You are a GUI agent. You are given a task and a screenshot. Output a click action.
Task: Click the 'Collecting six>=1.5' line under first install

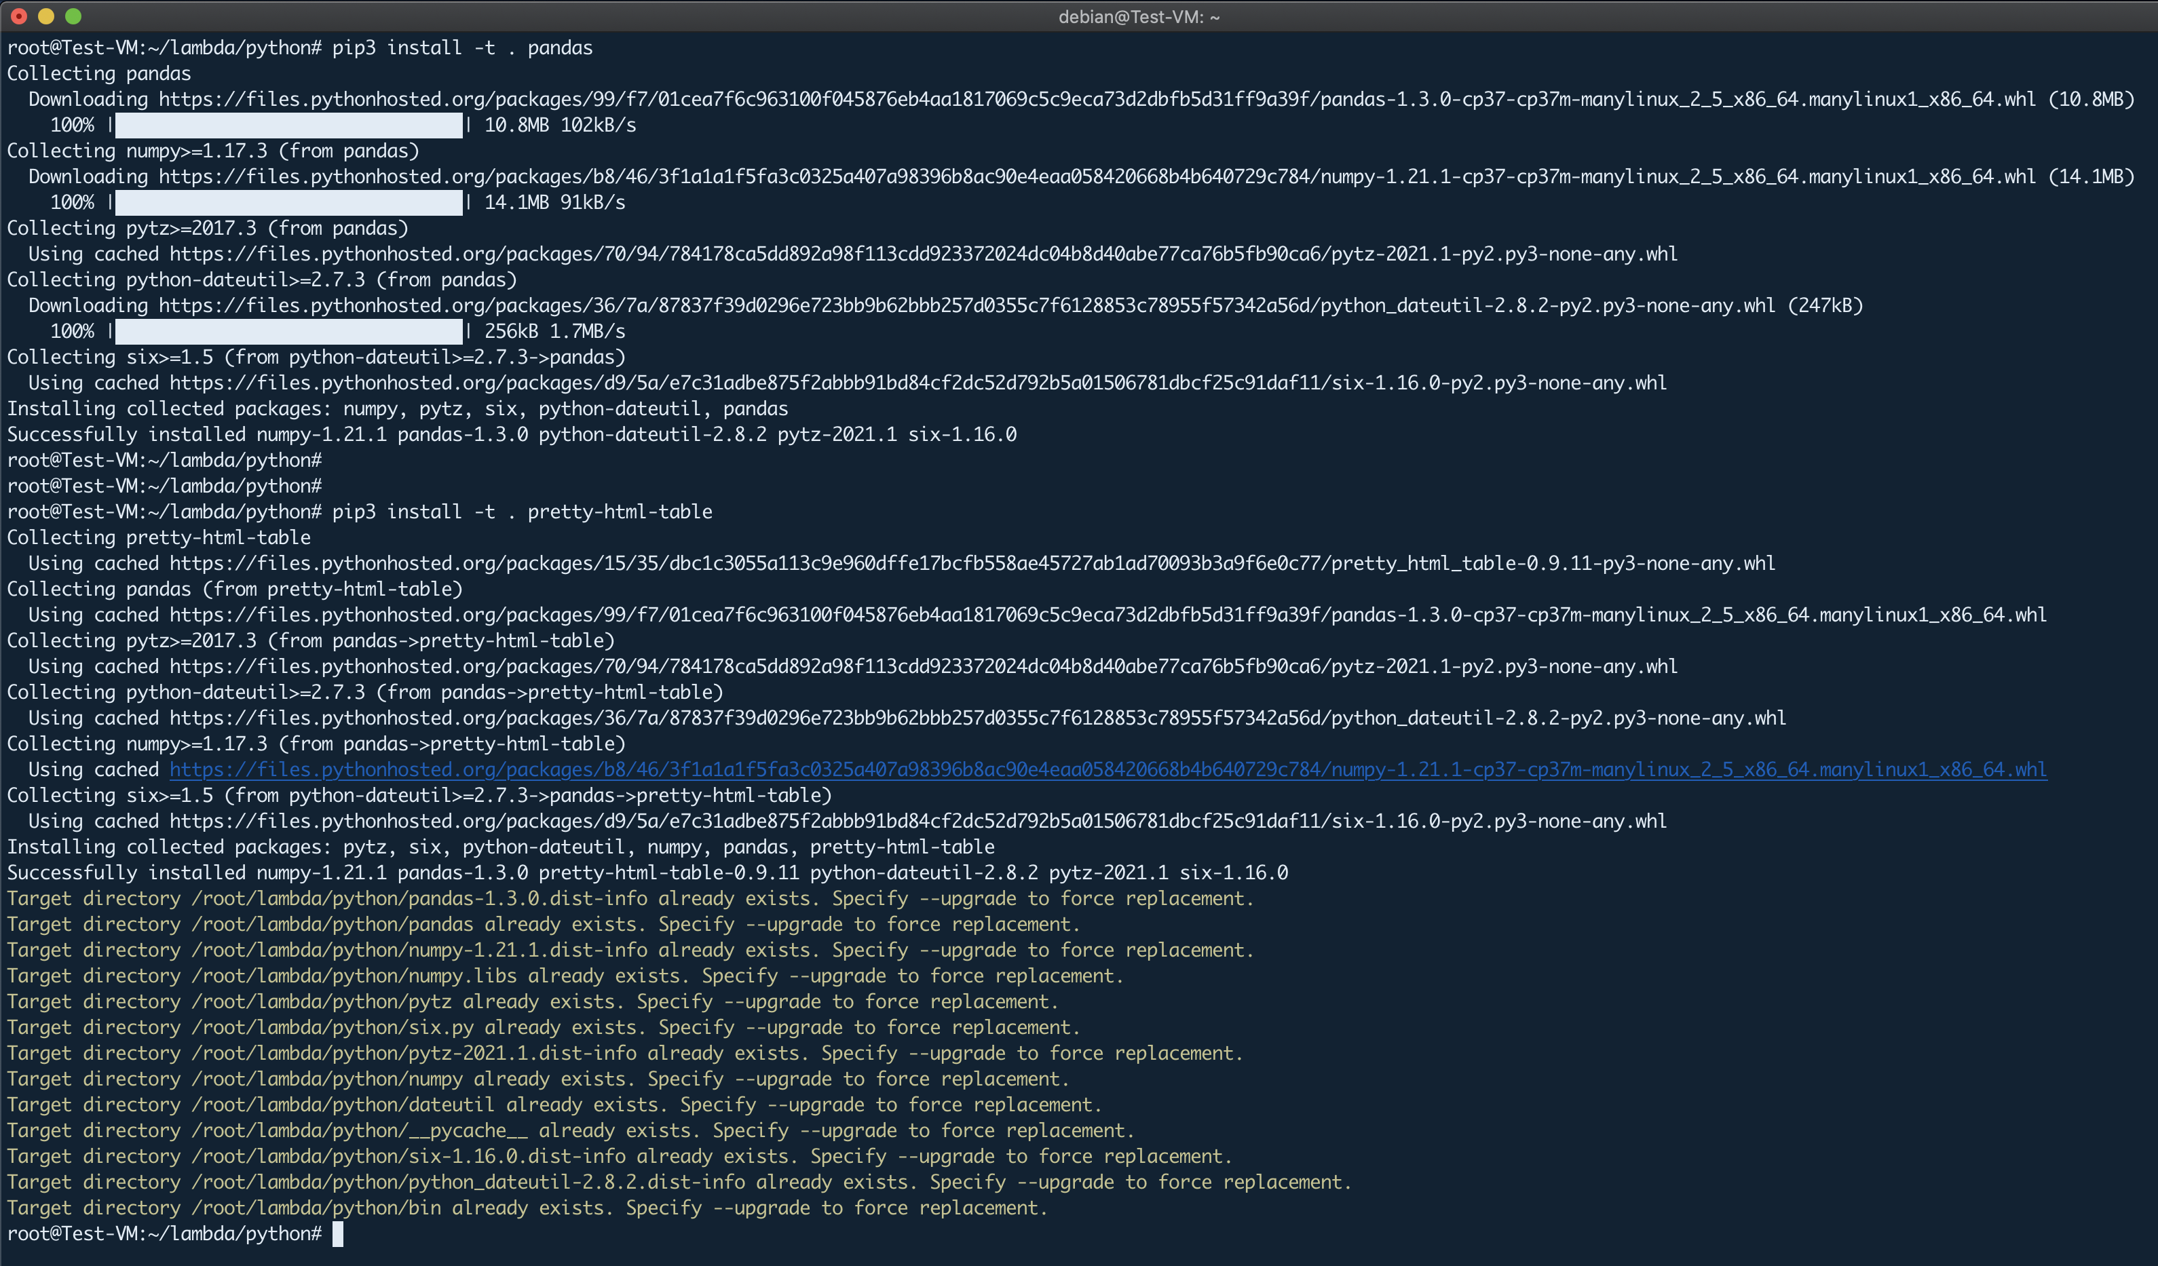(x=316, y=357)
